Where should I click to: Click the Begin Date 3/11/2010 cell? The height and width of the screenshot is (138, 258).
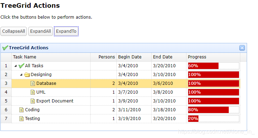pyautogui.click(x=134, y=110)
